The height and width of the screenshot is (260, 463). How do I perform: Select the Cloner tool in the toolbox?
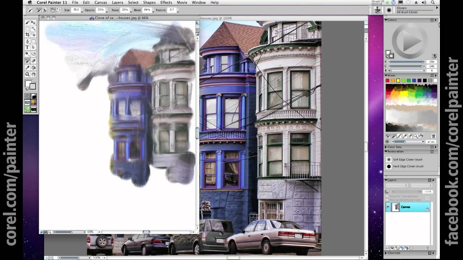click(x=27, y=61)
